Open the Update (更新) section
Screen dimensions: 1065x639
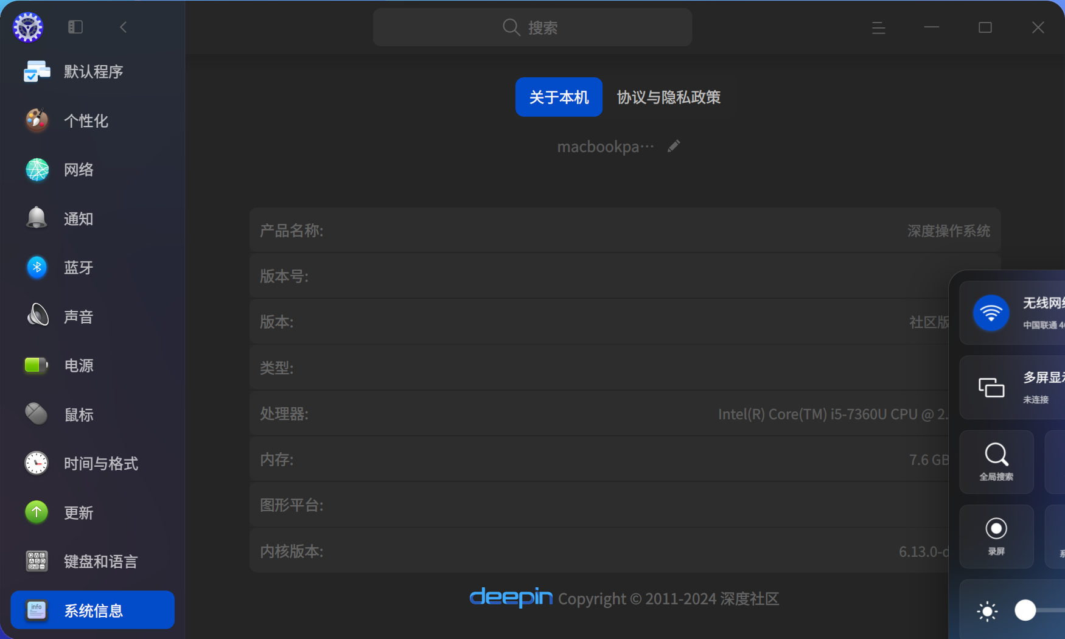[93, 512]
